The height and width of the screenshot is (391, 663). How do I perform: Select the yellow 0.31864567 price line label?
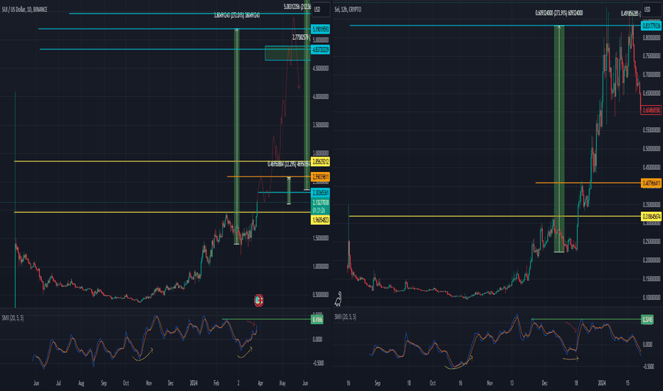[652, 216]
